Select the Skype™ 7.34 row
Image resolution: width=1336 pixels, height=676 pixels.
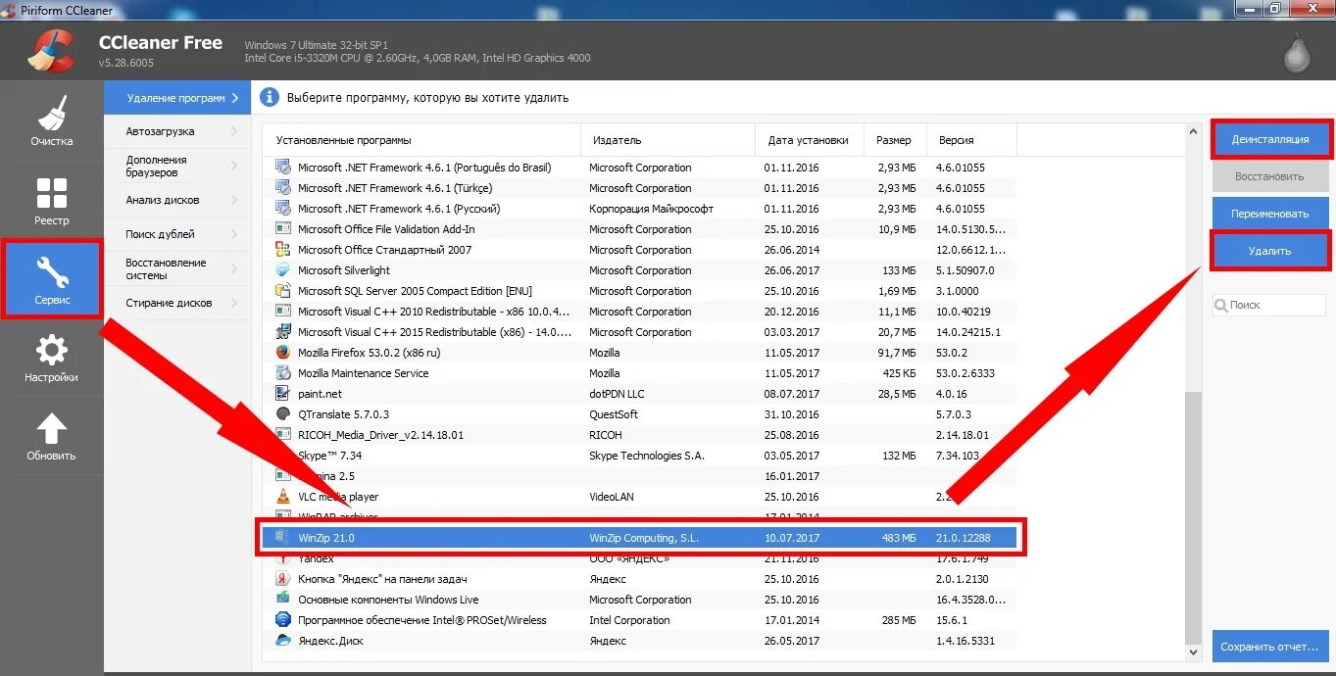pos(640,456)
